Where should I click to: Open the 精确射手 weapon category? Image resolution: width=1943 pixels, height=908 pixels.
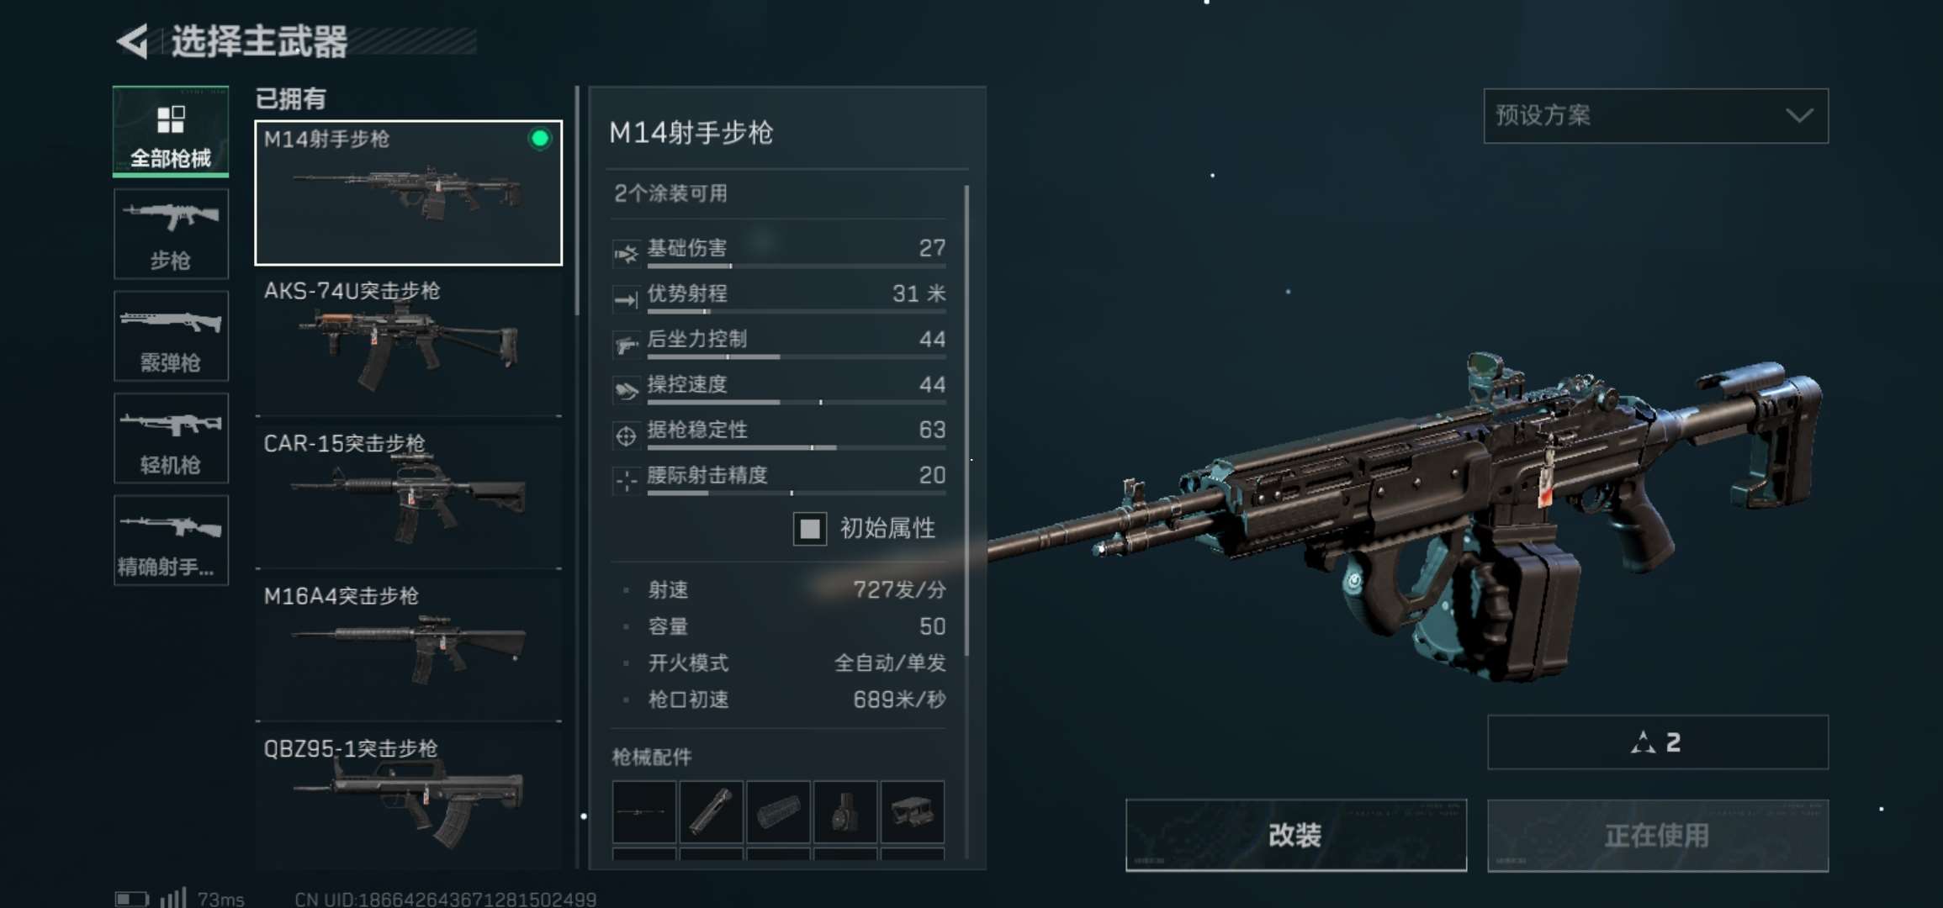[171, 540]
